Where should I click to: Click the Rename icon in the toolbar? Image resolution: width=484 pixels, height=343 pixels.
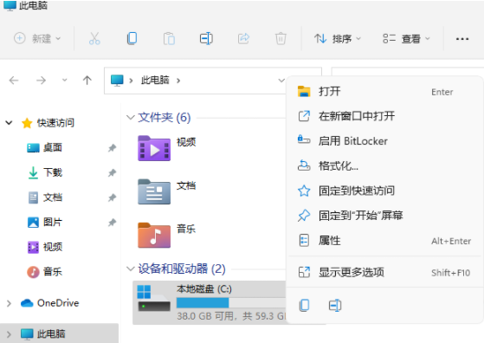[206, 39]
